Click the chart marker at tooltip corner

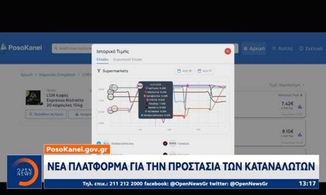[140, 86]
